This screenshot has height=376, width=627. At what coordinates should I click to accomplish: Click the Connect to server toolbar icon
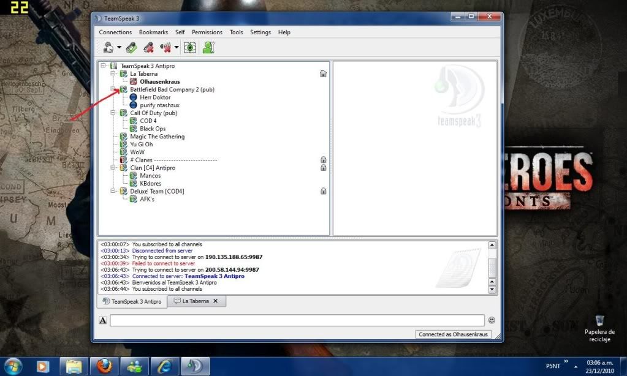pos(108,48)
